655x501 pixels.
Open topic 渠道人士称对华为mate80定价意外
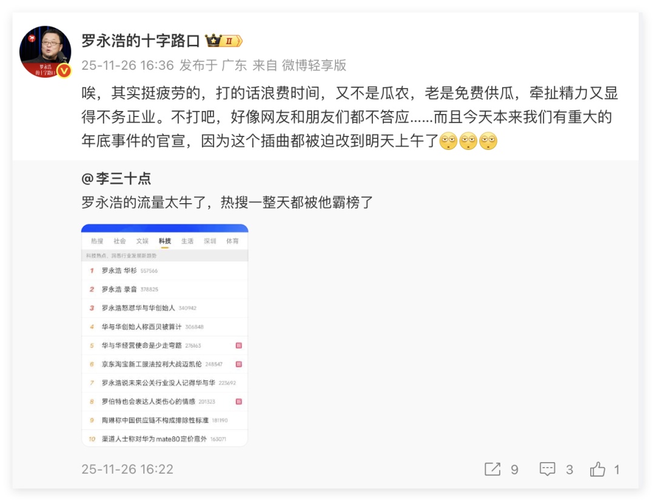(154, 439)
